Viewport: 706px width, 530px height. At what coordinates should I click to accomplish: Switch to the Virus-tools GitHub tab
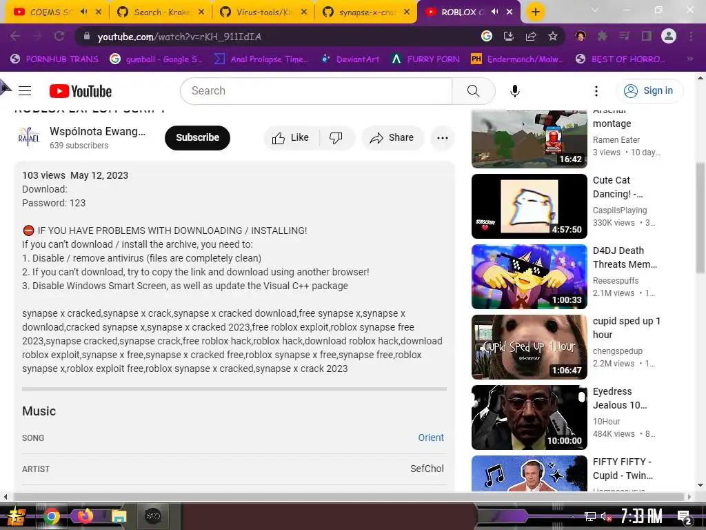pyautogui.click(x=264, y=12)
